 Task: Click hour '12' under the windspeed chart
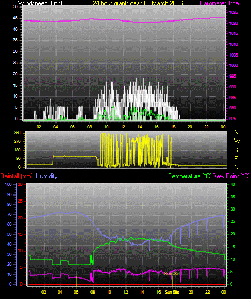click(x=123, y=127)
